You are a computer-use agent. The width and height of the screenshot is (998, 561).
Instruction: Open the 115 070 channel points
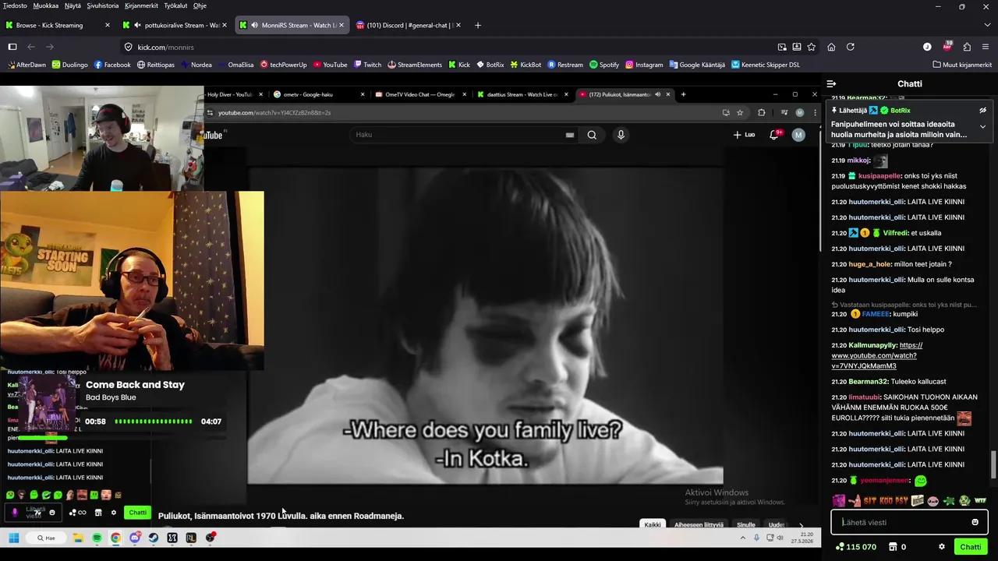click(x=855, y=547)
